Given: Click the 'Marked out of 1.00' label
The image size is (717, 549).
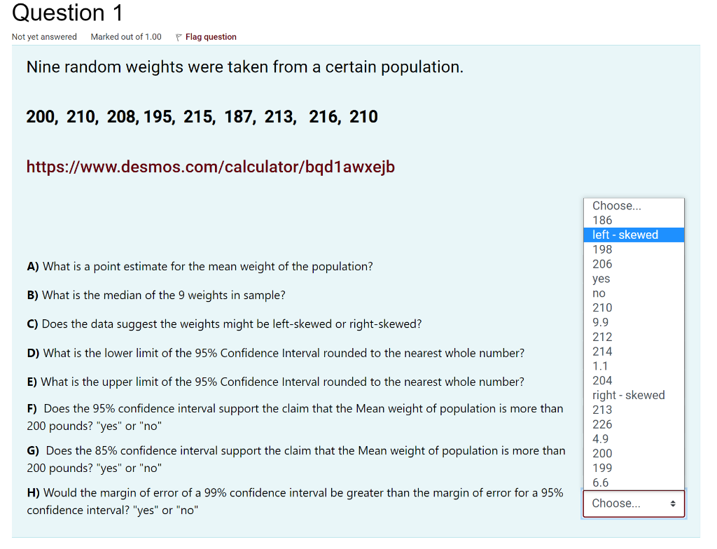Looking at the screenshot, I should pyautogui.click(x=126, y=36).
